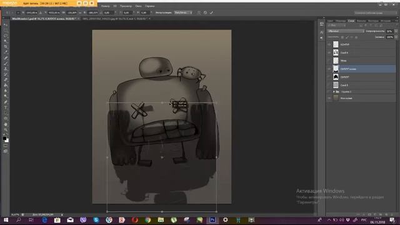Viewport: 400px width, 225px height.
Task: Select the Eraser tool
Action: (x=6, y=80)
